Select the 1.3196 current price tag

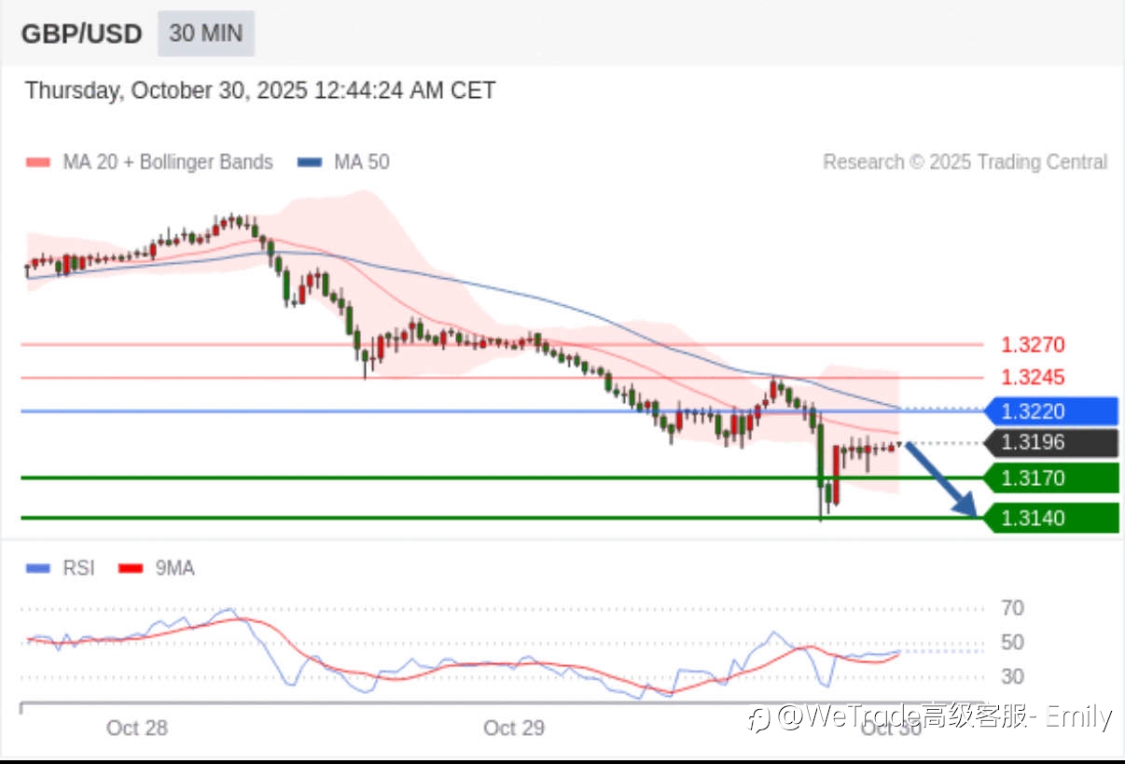pos(1050,442)
